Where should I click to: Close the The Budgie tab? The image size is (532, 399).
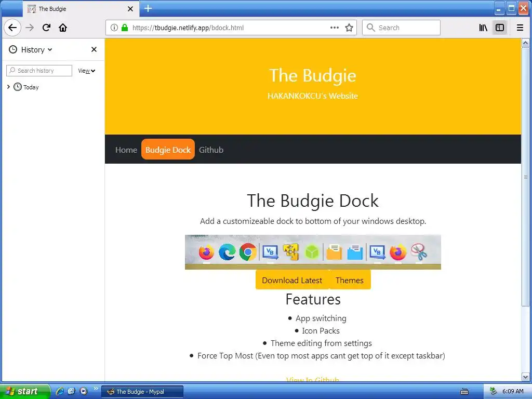(x=130, y=9)
